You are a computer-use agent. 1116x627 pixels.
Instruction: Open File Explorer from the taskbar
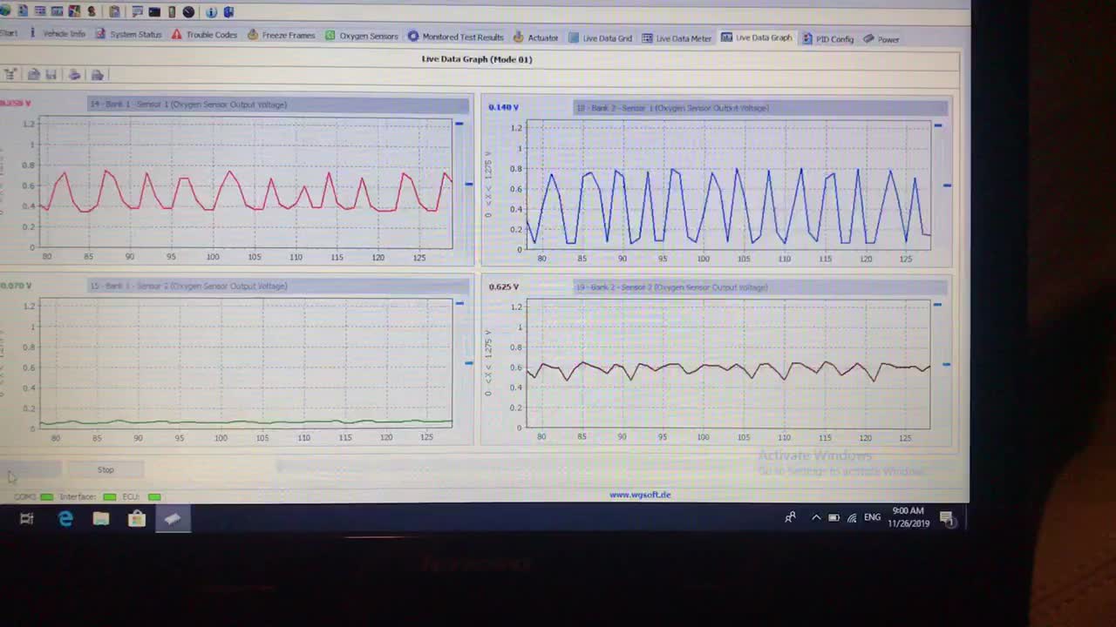pos(101,519)
